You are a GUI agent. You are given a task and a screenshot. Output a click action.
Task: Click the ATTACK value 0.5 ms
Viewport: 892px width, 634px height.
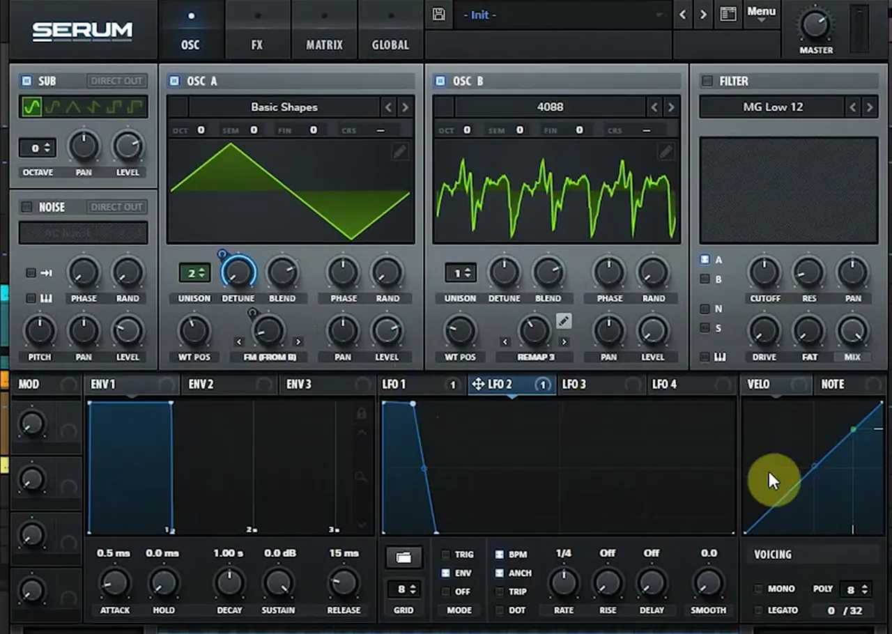[114, 553]
